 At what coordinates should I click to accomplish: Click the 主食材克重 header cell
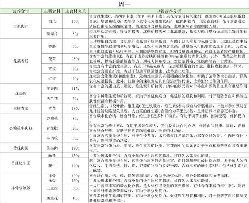click(x=76, y=11)
